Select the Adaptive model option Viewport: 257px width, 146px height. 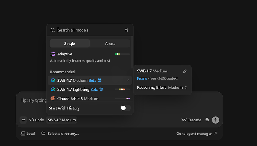tap(90, 57)
